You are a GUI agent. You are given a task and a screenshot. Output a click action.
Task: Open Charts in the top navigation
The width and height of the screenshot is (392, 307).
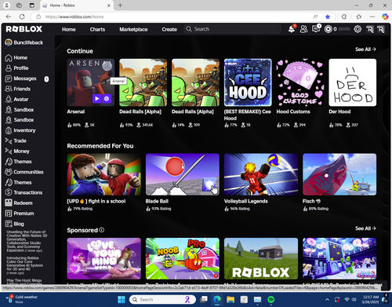[97, 29]
